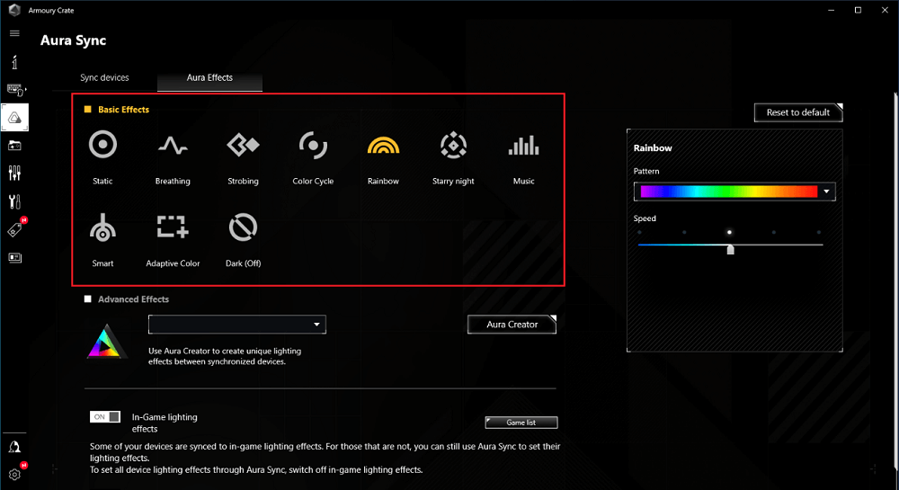Open the Deals tag sidebar icon
Viewport: 899px width, 490px height.
pyautogui.click(x=15, y=230)
